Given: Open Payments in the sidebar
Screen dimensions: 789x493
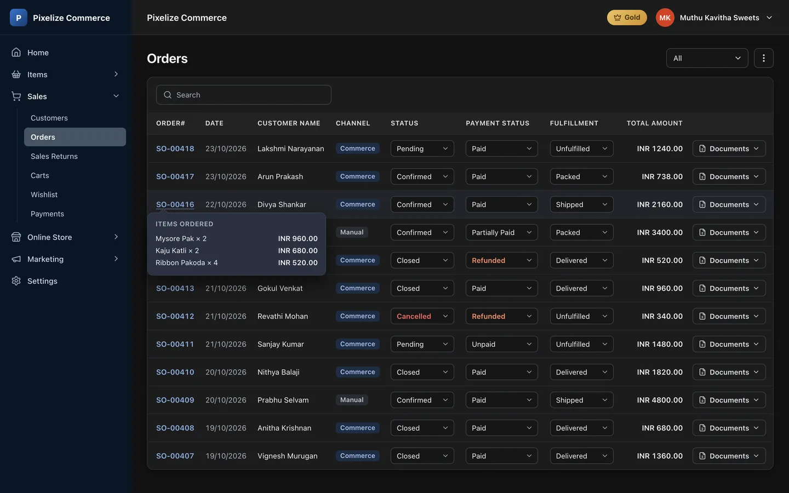Looking at the screenshot, I should pyautogui.click(x=75, y=214).
